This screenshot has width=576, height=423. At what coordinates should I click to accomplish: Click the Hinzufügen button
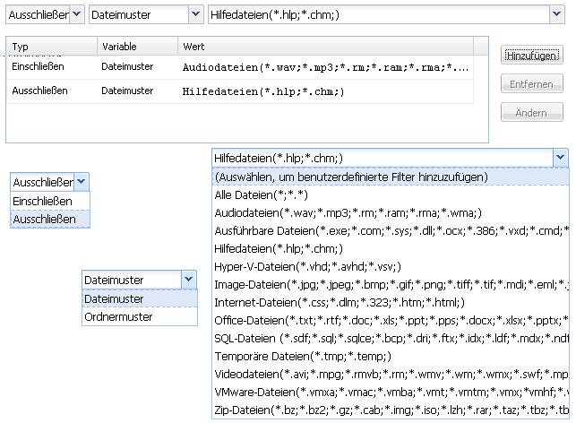click(x=531, y=56)
